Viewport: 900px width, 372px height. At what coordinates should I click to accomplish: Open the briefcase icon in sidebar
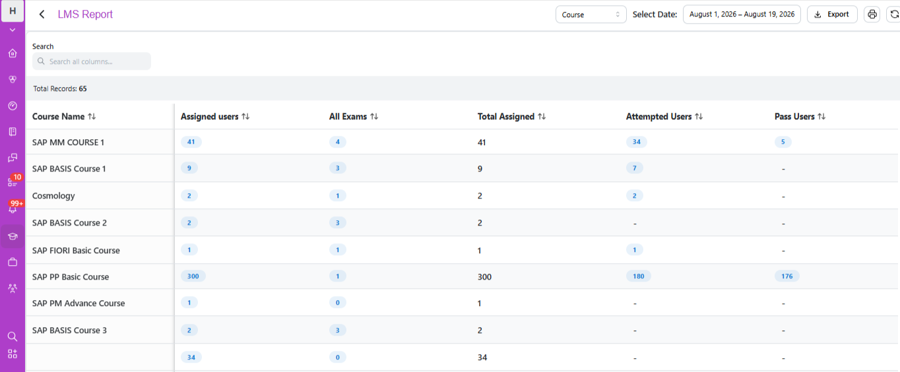click(13, 262)
